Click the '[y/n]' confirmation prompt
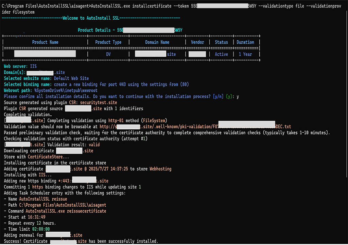 click(218, 97)
